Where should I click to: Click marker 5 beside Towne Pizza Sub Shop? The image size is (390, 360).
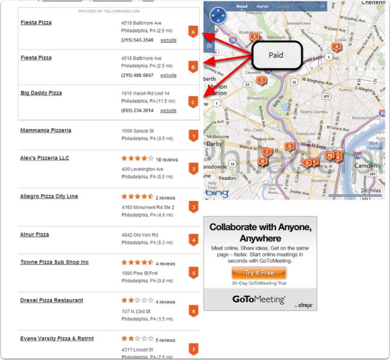click(x=193, y=273)
